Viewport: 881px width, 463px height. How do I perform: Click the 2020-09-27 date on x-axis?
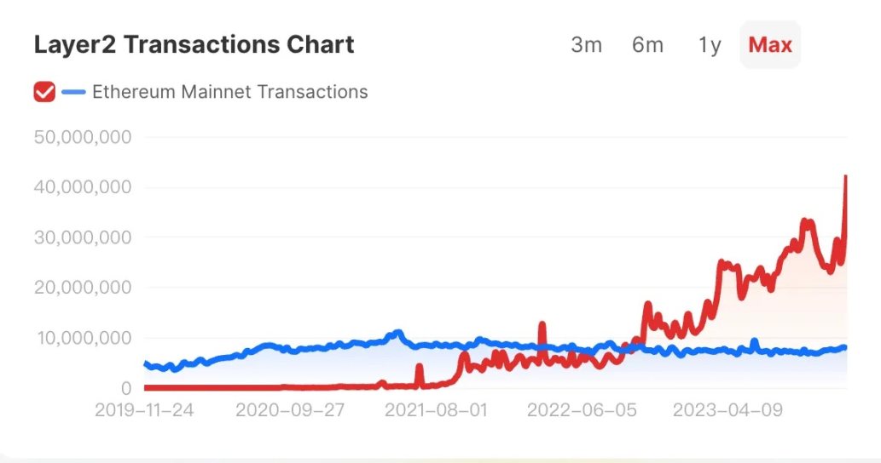pos(290,410)
